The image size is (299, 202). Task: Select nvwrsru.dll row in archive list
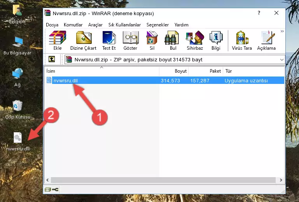[x=165, y=80]
